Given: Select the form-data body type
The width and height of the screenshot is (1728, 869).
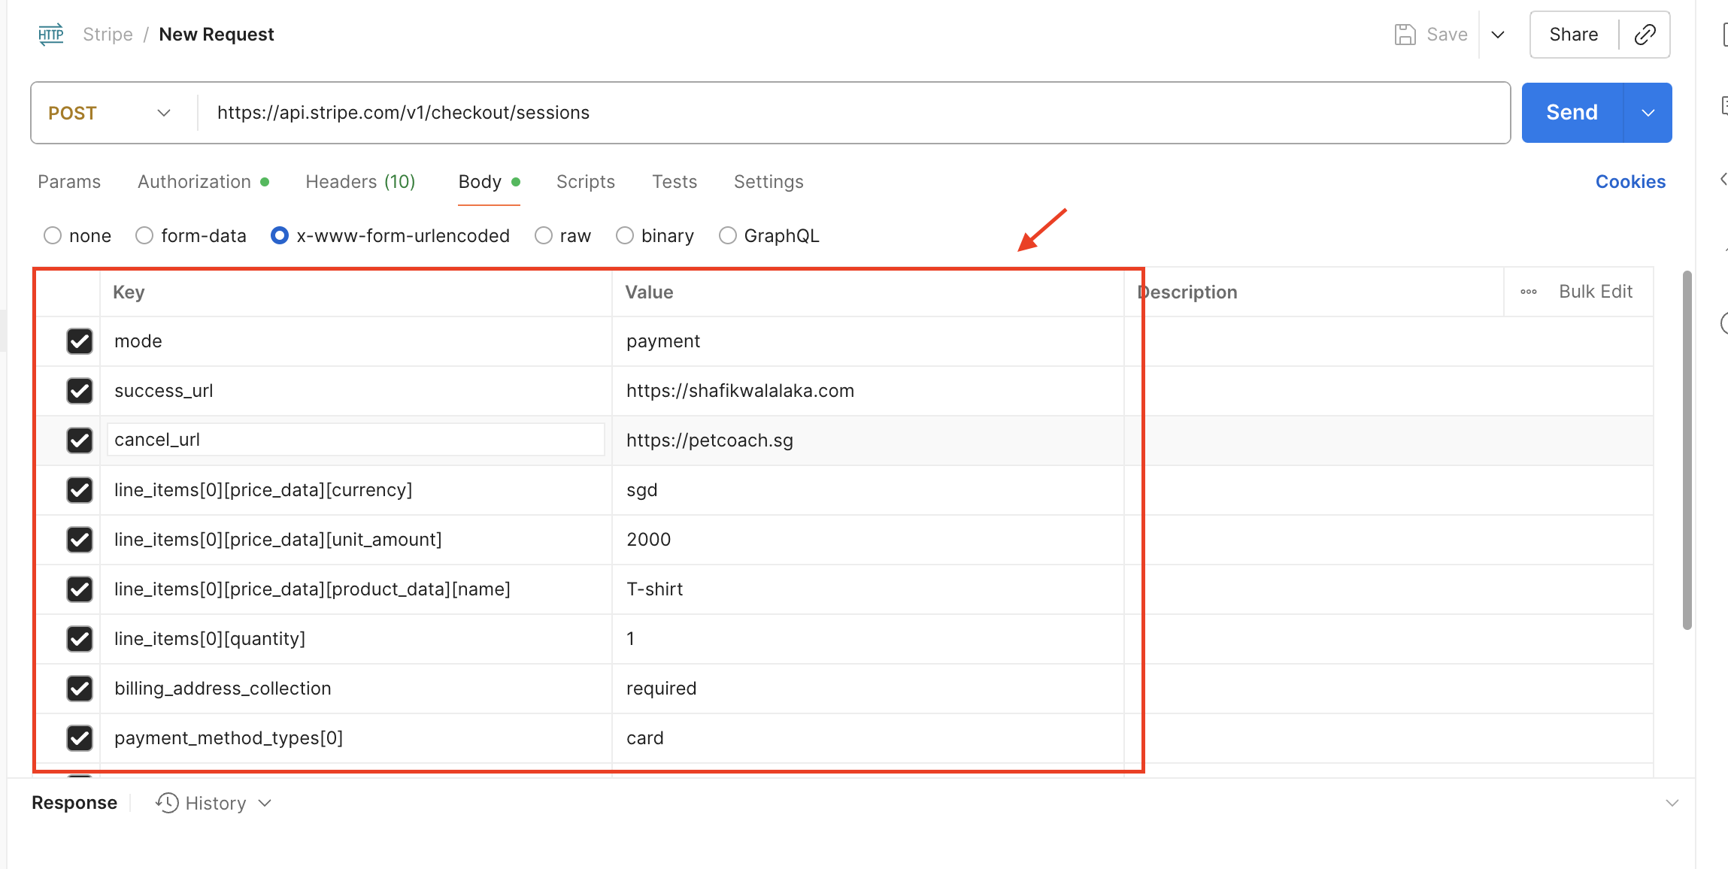Looking at the screenshot, I should click(x=144, y=236).
